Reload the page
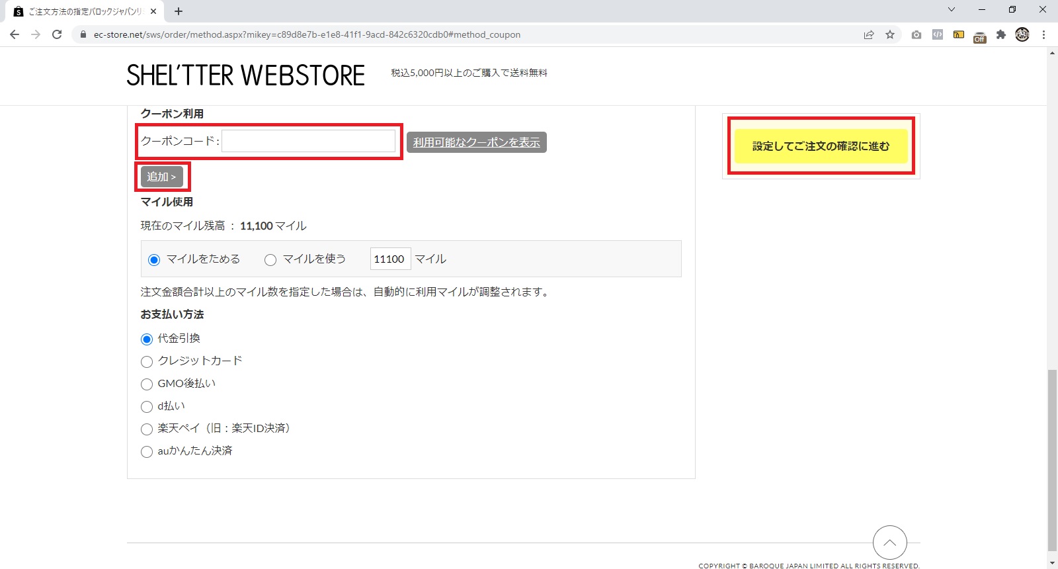Screen dimensions: 1058x569 click(57, 34)
